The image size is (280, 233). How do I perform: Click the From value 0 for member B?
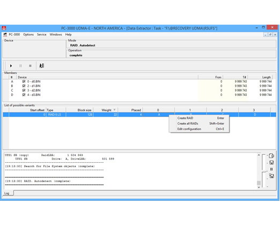[221, 86]
